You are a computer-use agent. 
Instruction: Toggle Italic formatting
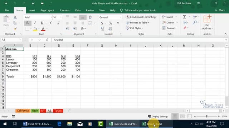tap(35, 23)
